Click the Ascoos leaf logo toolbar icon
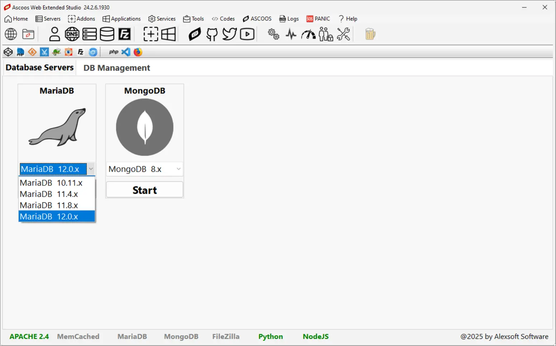Viewport: 556px width, 346px height. click(195, 34)
